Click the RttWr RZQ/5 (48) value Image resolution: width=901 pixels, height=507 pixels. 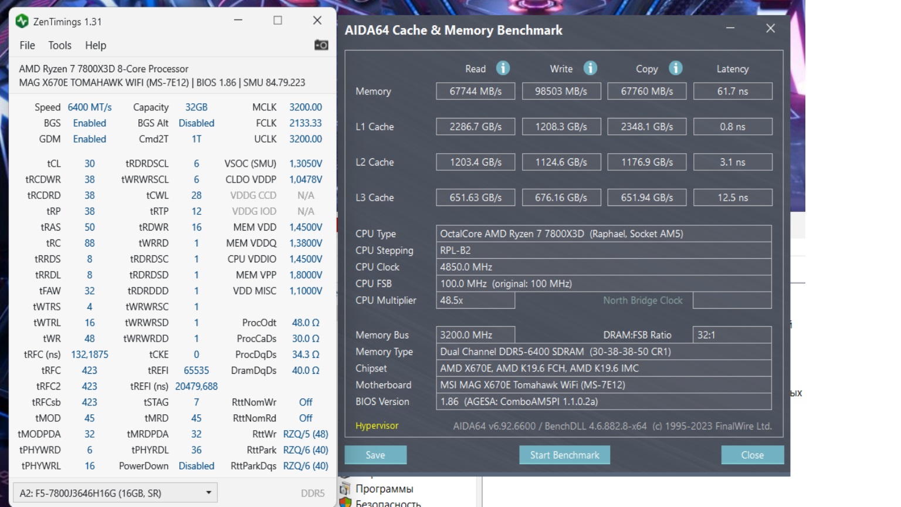pos(306,434)
